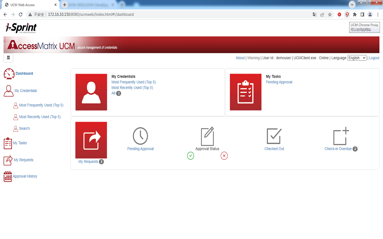Click the green approved checkmark circle

click(191, 156)
